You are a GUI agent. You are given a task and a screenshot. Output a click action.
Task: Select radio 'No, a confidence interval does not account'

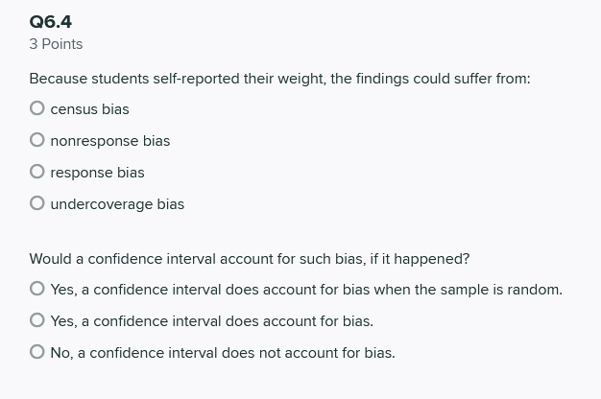click(37, 352)
